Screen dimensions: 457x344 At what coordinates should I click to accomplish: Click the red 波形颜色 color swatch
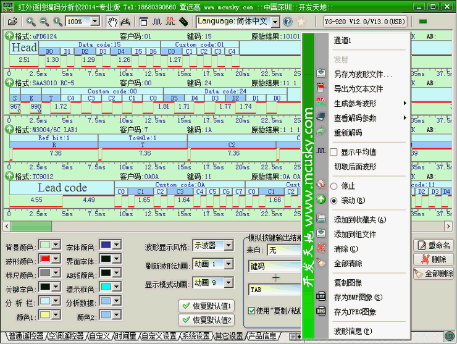[45, 259]
